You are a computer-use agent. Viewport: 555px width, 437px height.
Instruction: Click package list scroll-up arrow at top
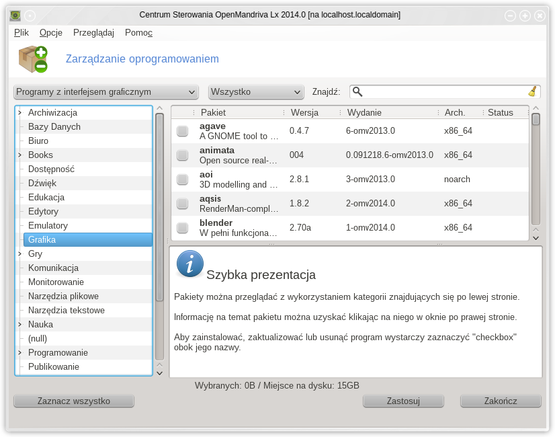tap(536, 108)
